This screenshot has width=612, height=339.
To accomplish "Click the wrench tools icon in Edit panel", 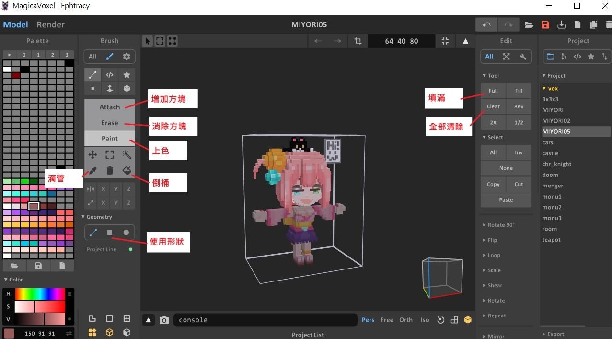I will coord(523,57).
